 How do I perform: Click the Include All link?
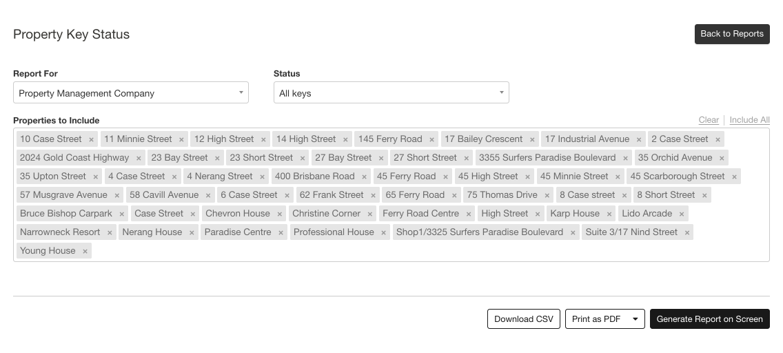749,120
